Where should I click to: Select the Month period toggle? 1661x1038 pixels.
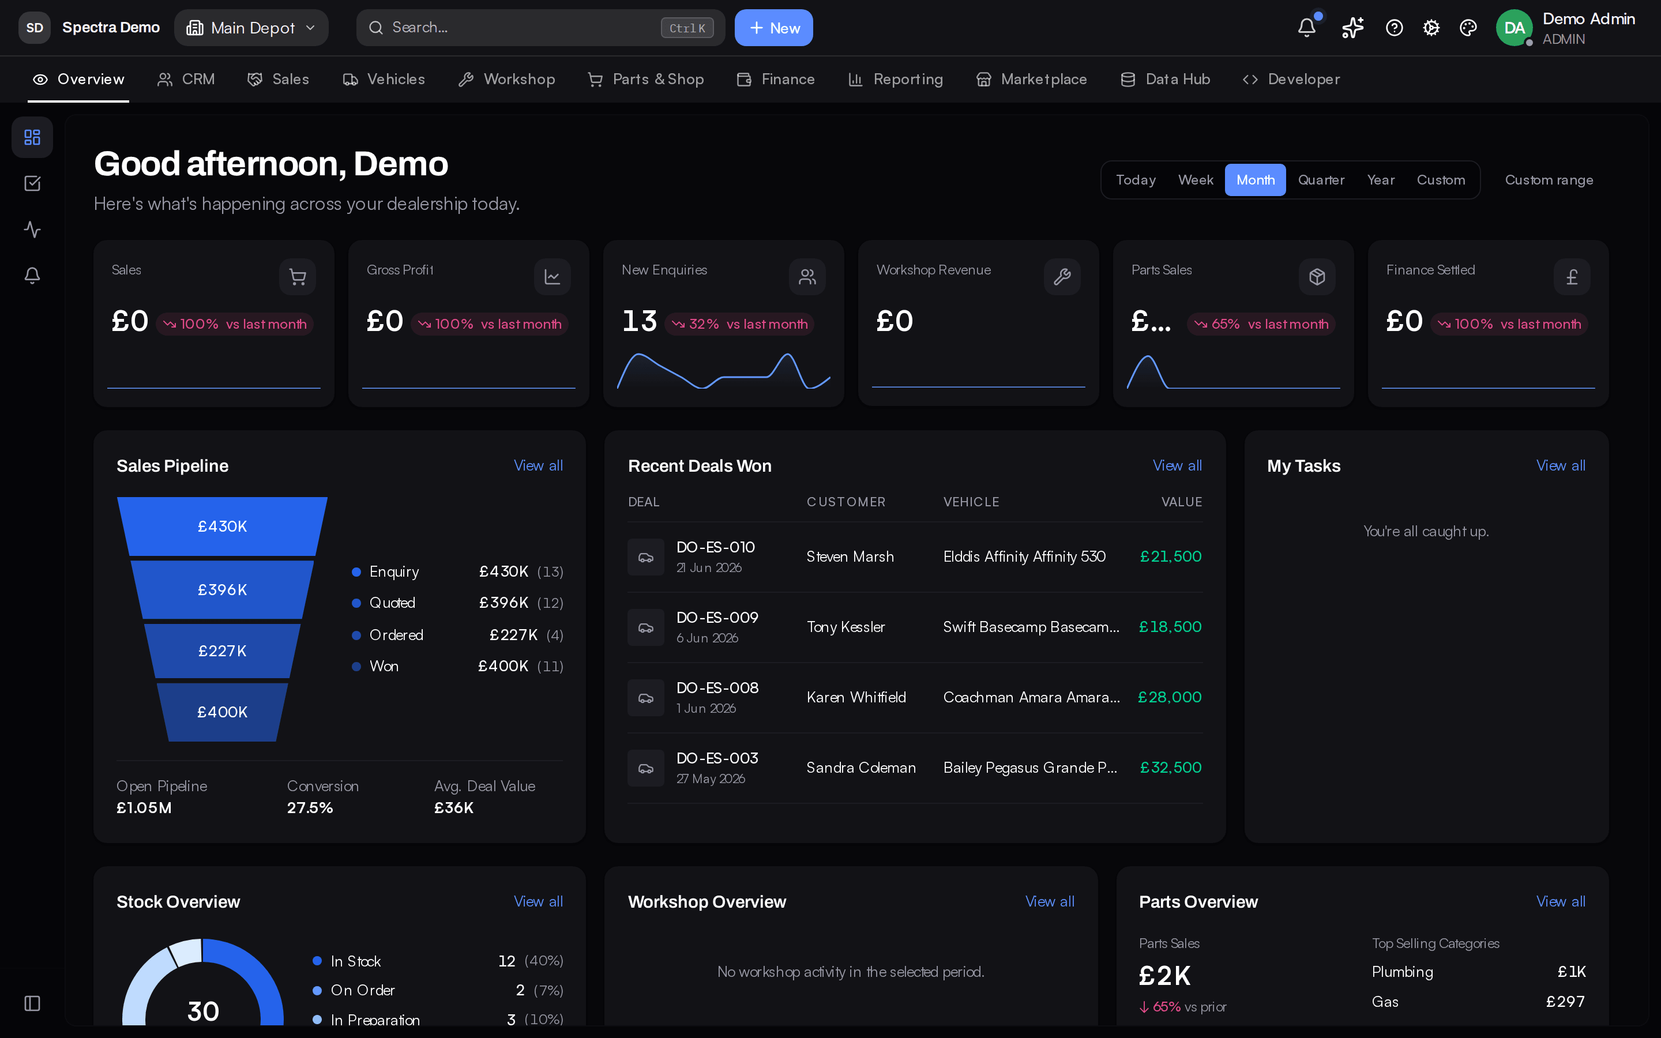coord(1256,180)
